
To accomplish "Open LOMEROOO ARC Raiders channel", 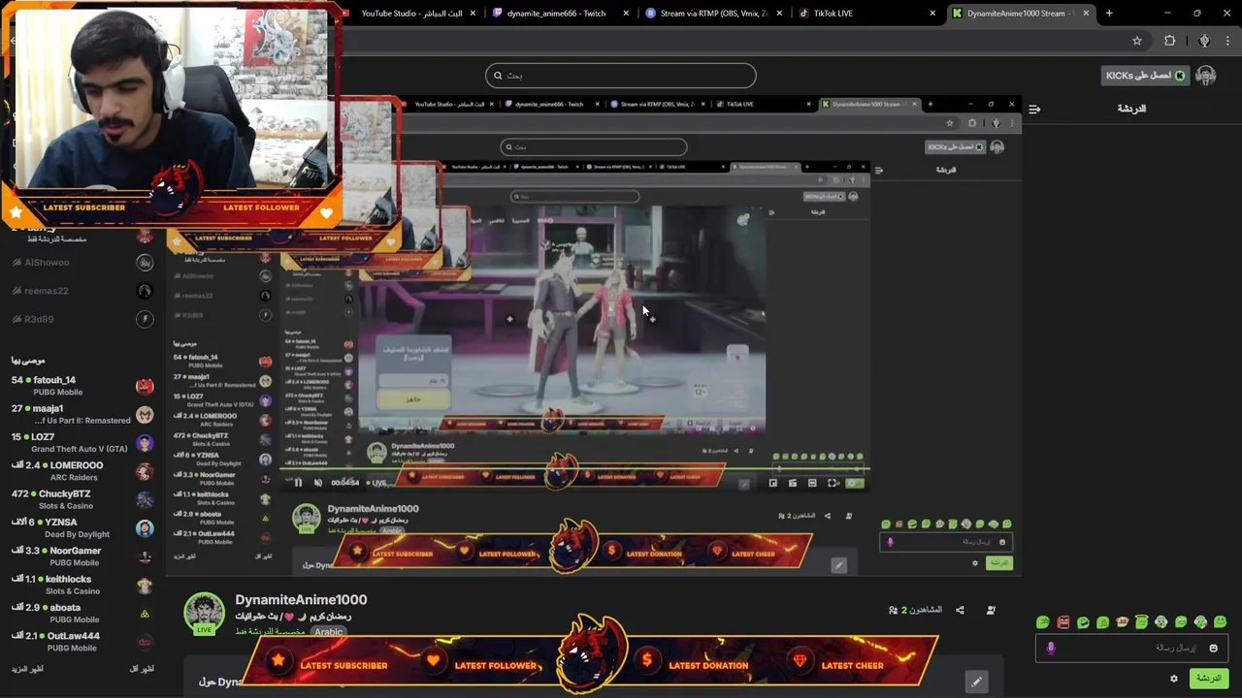I will [82, 471].
